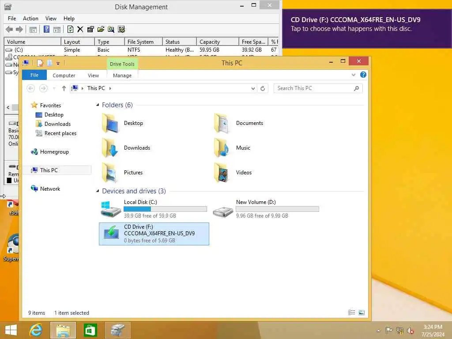Collapse the Folders (6) group
Image resolution: width=452 pixels, height=339 pixels.
[98, 105]
